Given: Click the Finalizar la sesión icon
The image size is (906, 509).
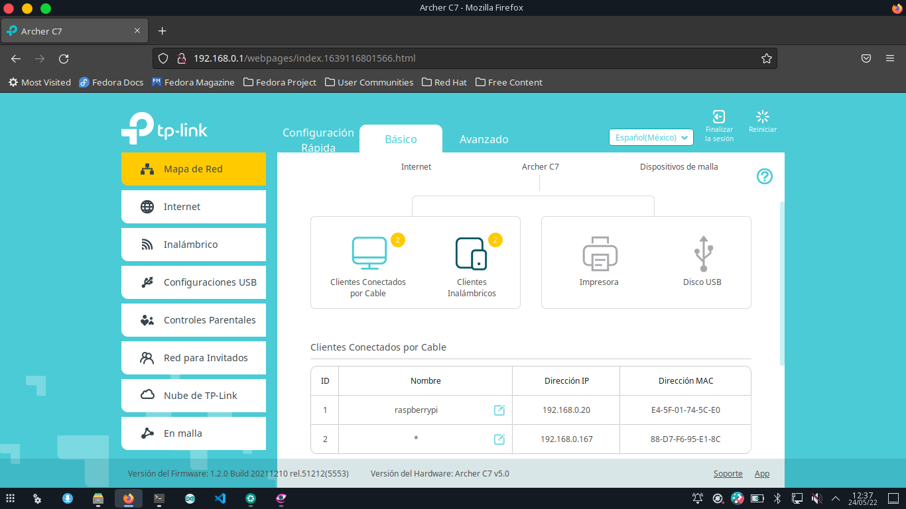Looking at the screenshot, I should point(719,117).
